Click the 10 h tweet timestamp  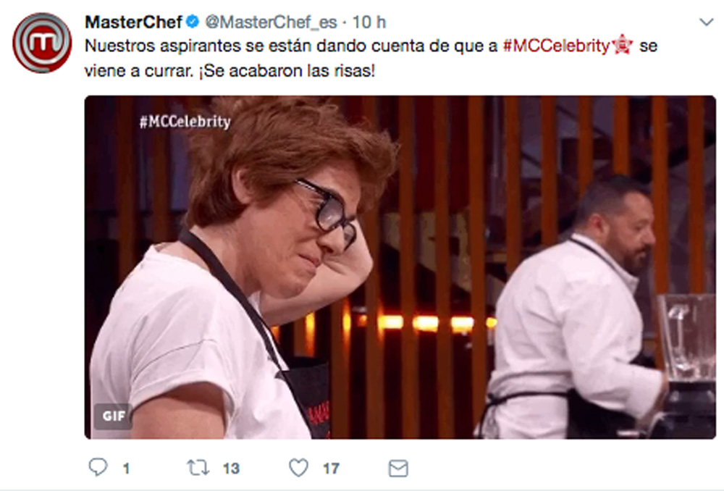pos(369,22)
